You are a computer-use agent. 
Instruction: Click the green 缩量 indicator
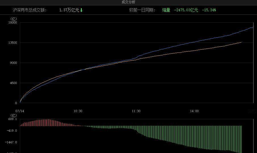click(166, 10)
